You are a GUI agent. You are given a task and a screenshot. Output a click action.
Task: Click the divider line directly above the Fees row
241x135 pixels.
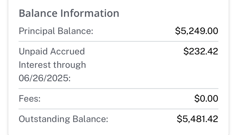118,89
